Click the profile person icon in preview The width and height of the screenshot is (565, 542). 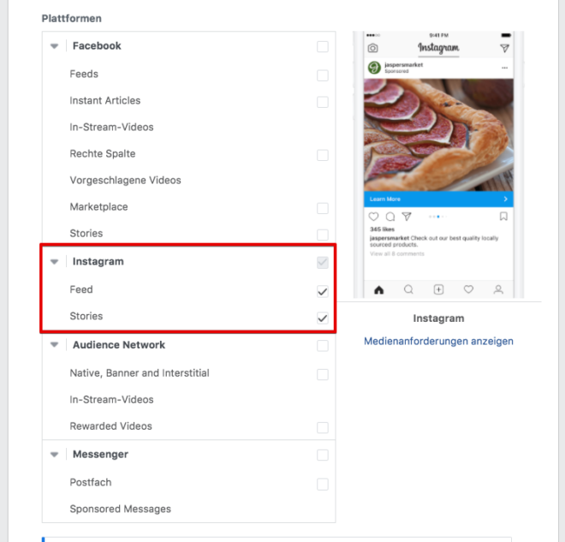coord(498,289)
